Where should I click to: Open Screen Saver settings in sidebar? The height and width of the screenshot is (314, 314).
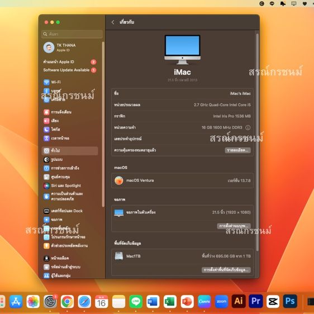pyautogui.click(x=64, y=237)
